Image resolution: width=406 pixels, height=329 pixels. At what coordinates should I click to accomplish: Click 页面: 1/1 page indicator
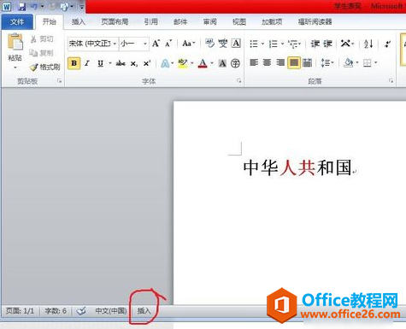pos(20,311)
